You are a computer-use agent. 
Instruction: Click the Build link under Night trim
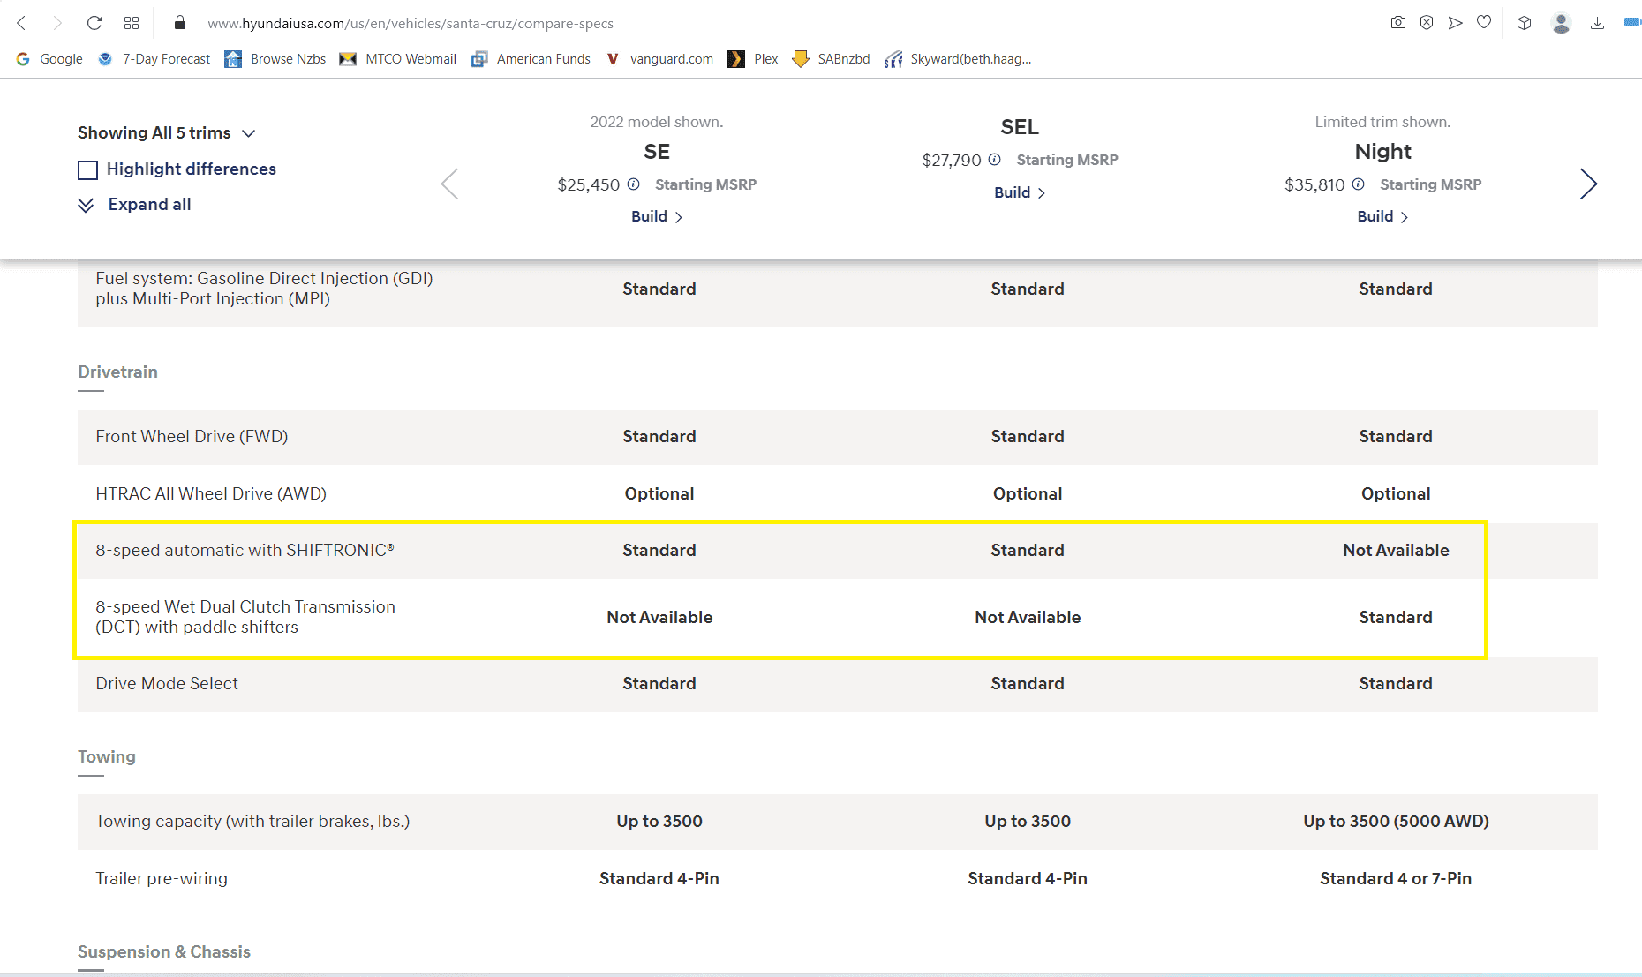[1382, 216]
